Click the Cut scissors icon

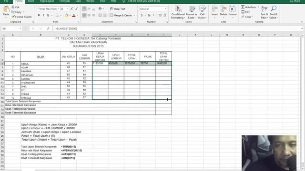click(x=13, y=7)
